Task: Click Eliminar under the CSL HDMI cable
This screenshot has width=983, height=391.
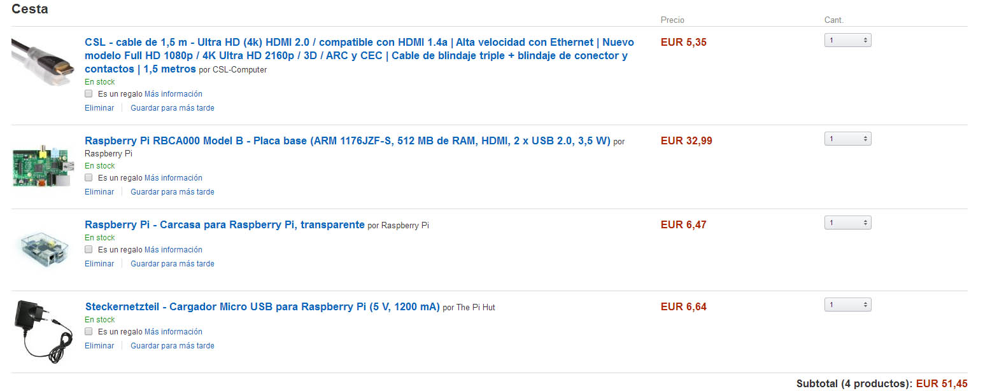Action: pyautogui.click(x=99, y=108)
